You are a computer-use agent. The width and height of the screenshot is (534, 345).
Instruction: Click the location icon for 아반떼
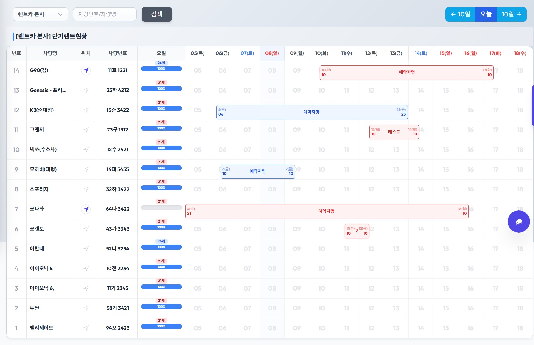click(86, 249)
